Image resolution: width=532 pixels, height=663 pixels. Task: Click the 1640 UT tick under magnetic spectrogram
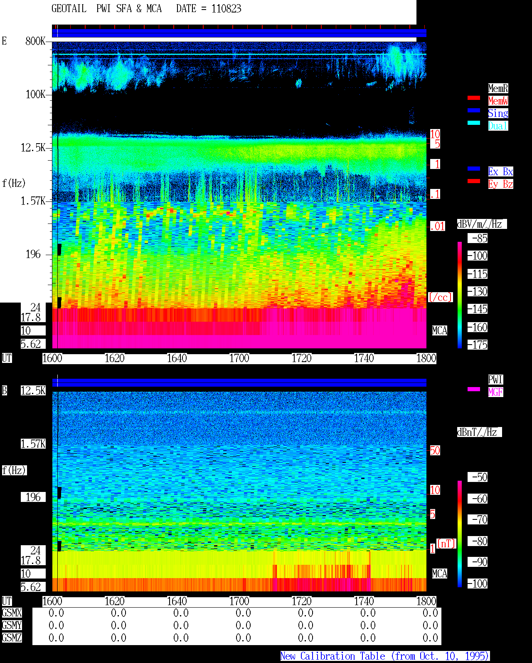[x=177, y=601]
